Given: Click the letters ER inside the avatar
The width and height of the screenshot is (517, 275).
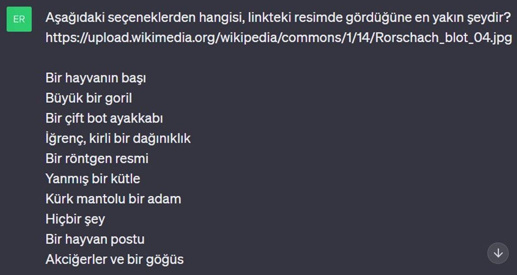Looking at the screenshot, I should click(19, 19).
